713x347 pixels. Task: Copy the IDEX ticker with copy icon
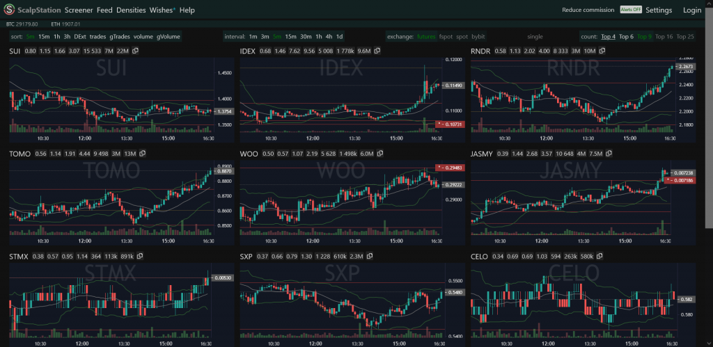[378, 51]
